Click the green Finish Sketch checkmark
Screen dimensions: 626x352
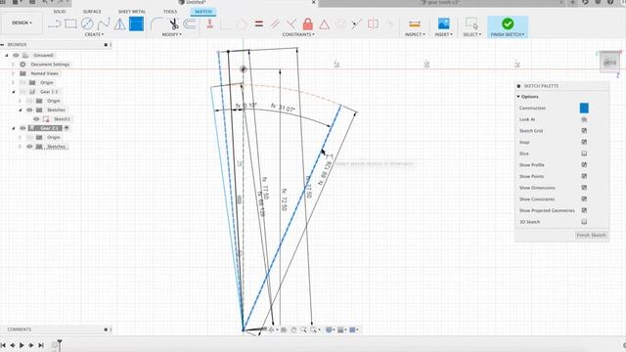coord(508,23)
